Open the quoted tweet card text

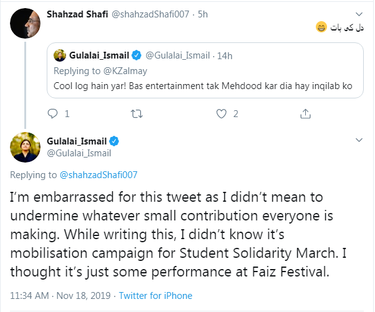[199, 87]
